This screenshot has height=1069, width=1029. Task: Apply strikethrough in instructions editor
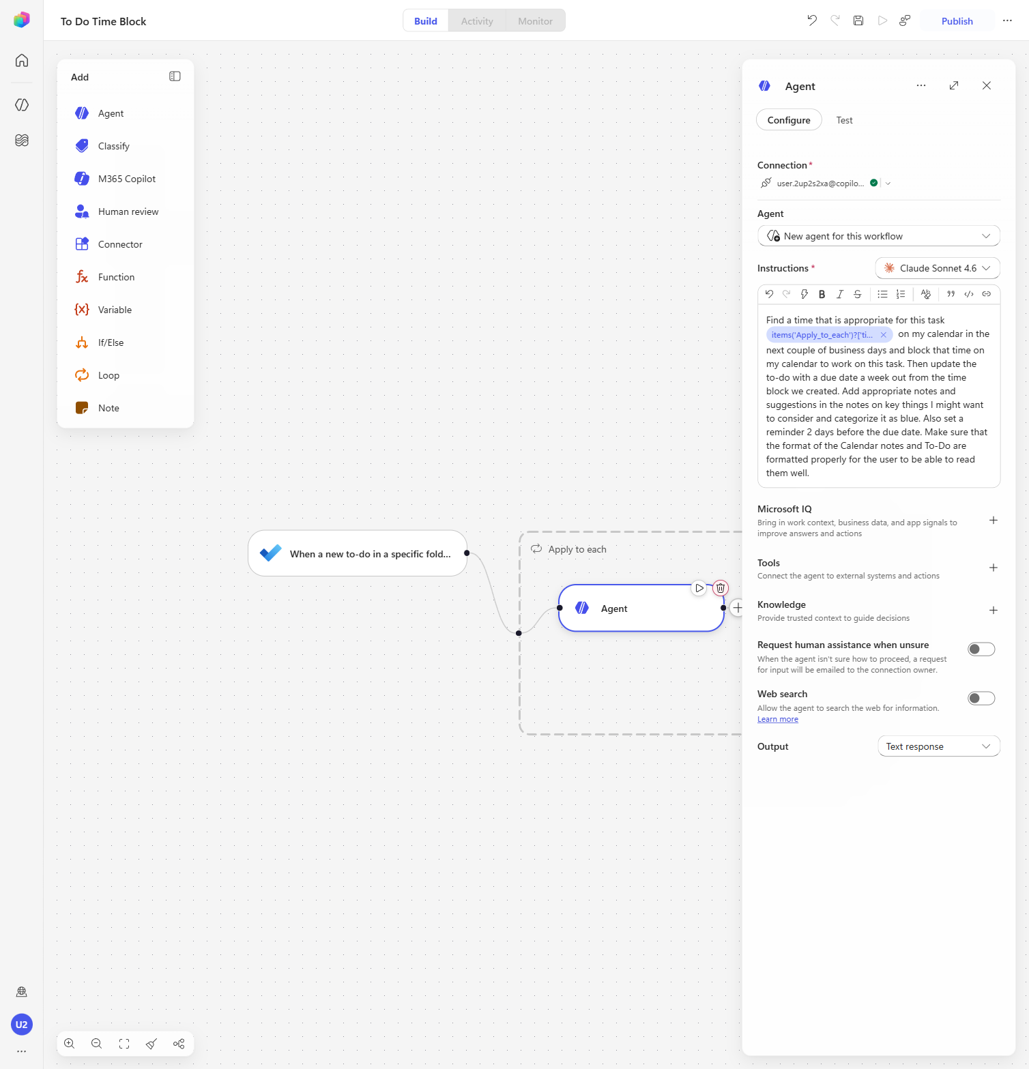click(x=858, y=294)
